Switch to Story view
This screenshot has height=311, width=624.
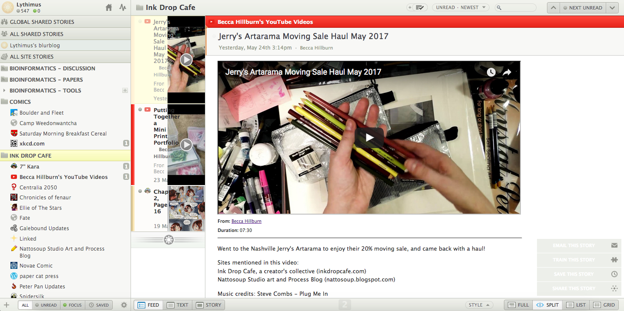tap(208, 305)
